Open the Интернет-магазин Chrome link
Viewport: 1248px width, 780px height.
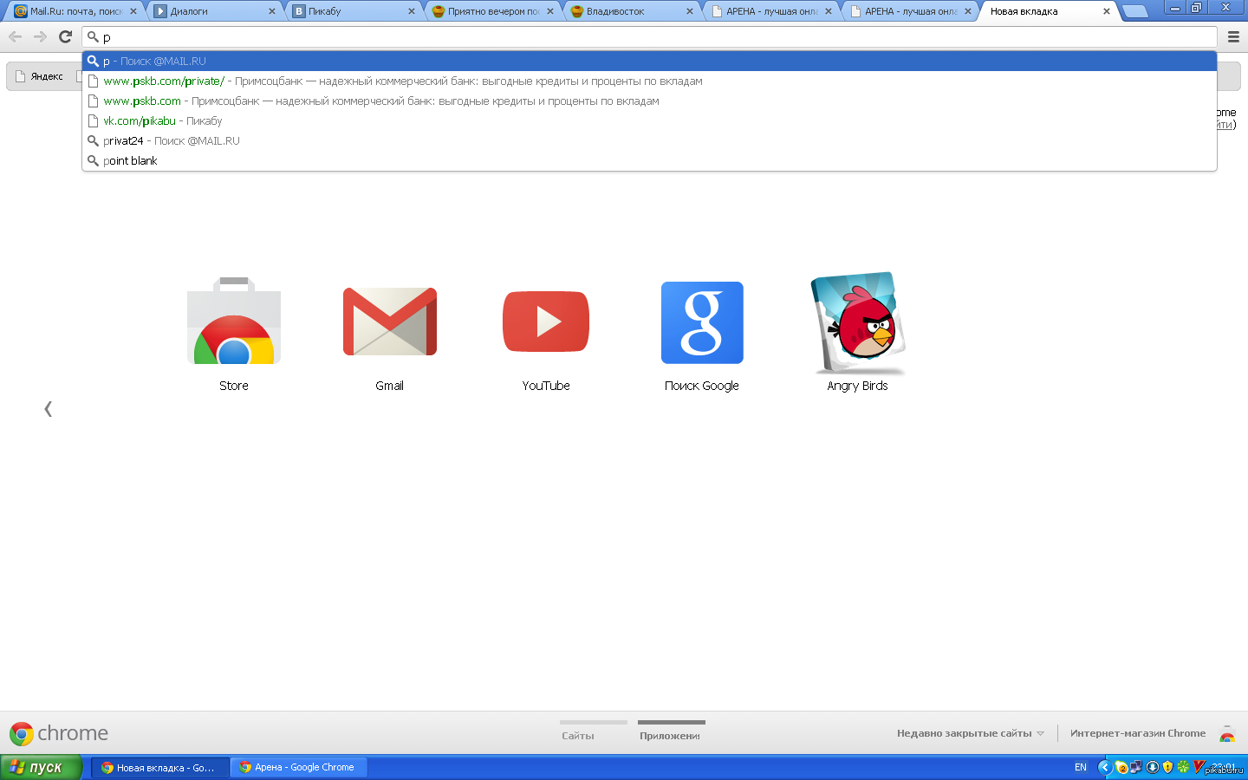tap(1137, 733)
